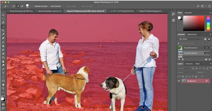
Task: Select the Hand tool
Action: pyautogui.click(x=3, y=85)
